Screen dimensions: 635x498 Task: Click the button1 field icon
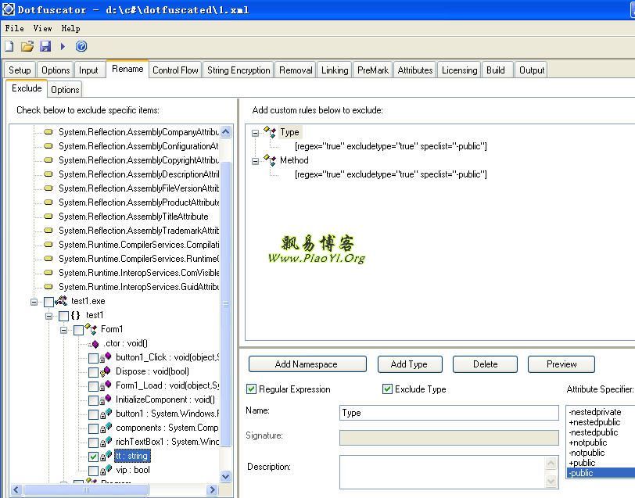106,414
